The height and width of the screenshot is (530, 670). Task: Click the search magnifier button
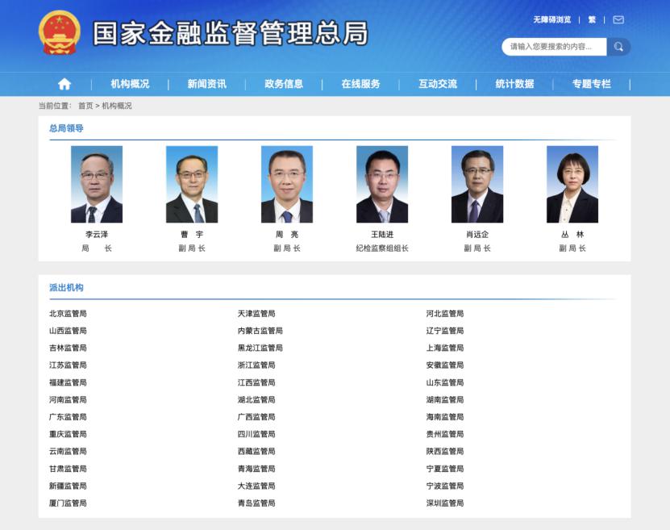(x=618, y=47)
